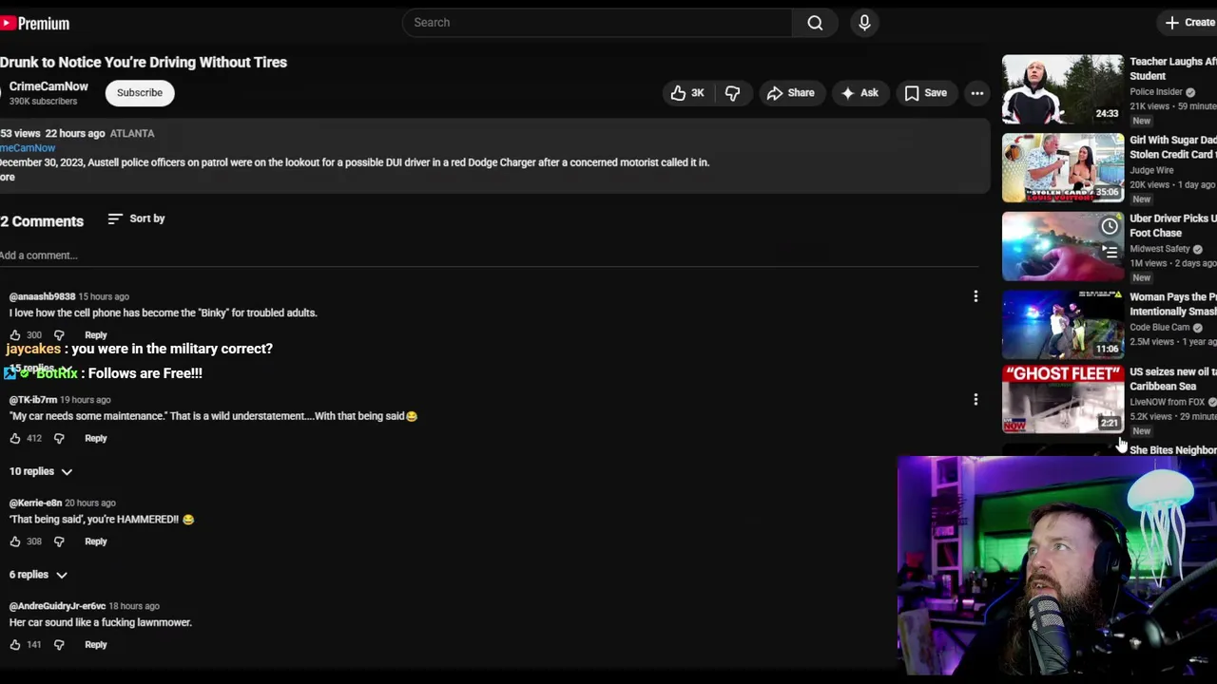Open the Code Blue Cam channel
1217x684 pixels.
(x=1160, y=328)
